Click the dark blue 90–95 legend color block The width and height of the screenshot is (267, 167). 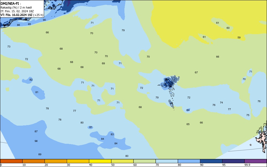click(211, 161)
